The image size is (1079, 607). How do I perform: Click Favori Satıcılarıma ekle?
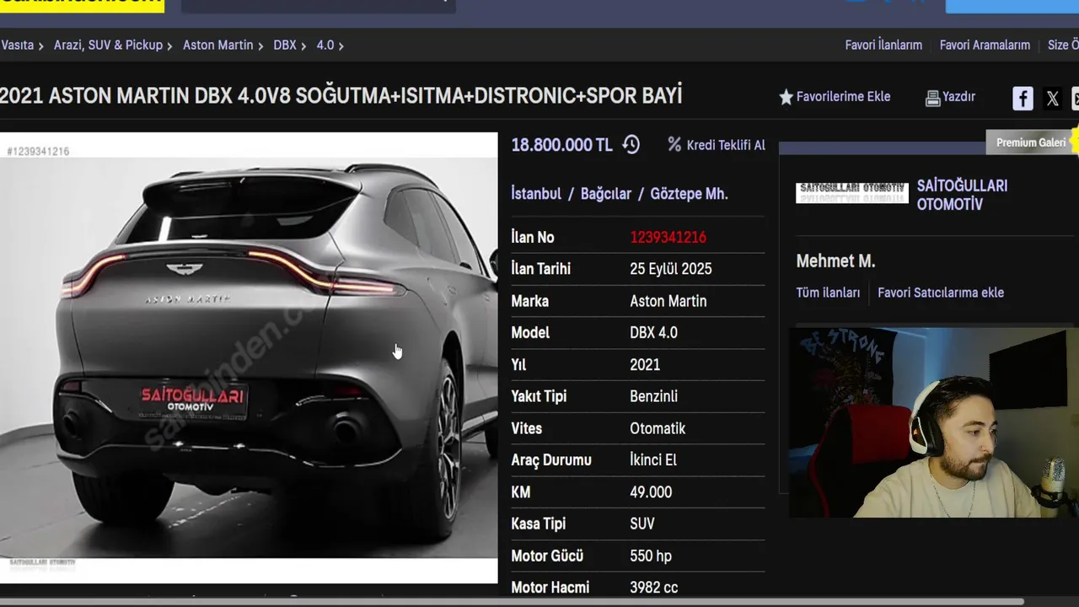[x=941, y=293]
